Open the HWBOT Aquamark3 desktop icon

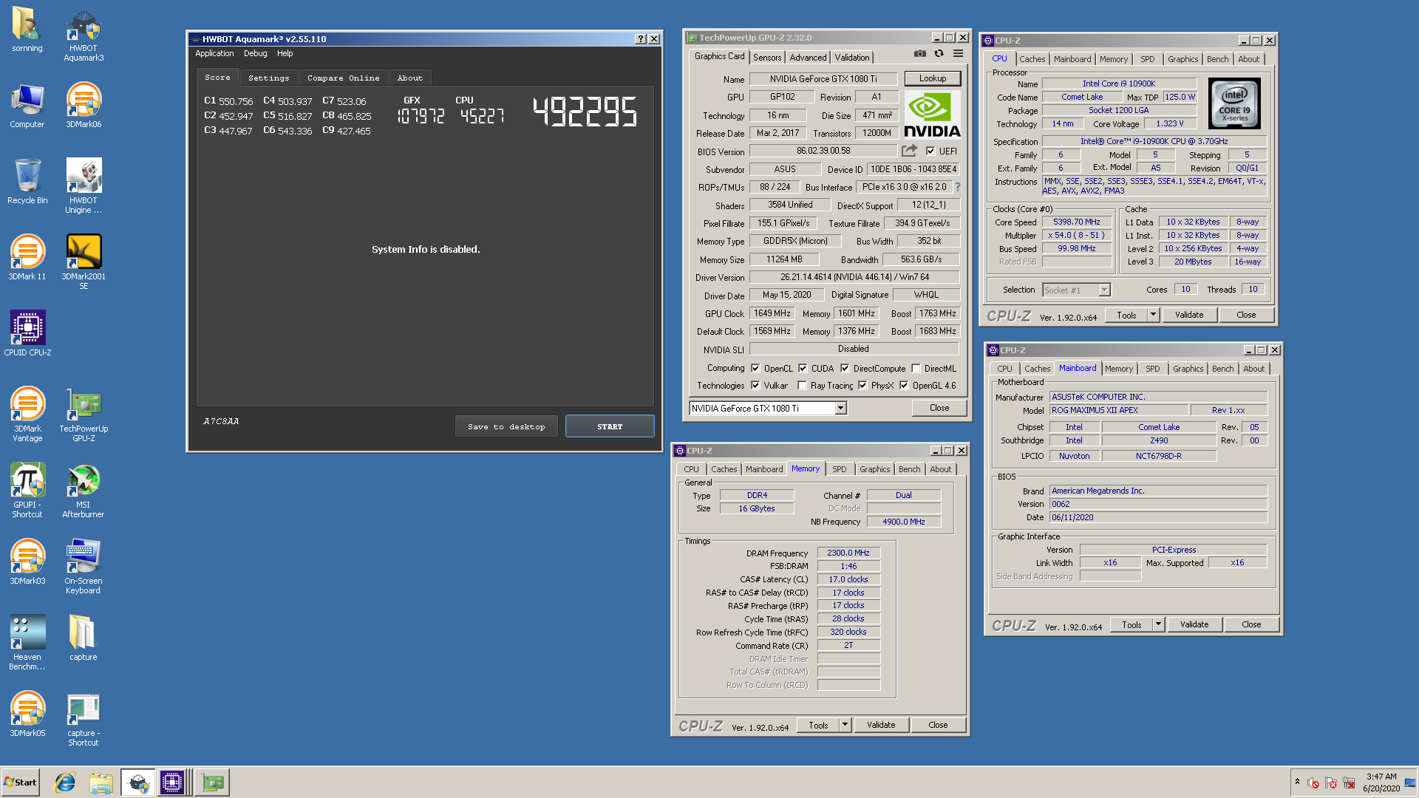(x=84, y=35)
